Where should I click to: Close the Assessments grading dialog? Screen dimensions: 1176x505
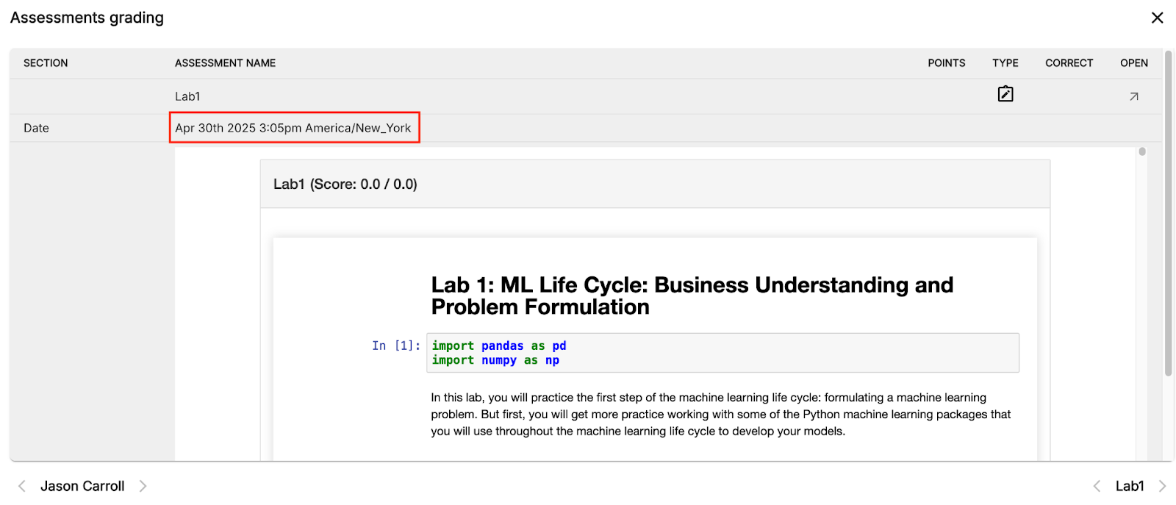click(x=1157, y=18)
